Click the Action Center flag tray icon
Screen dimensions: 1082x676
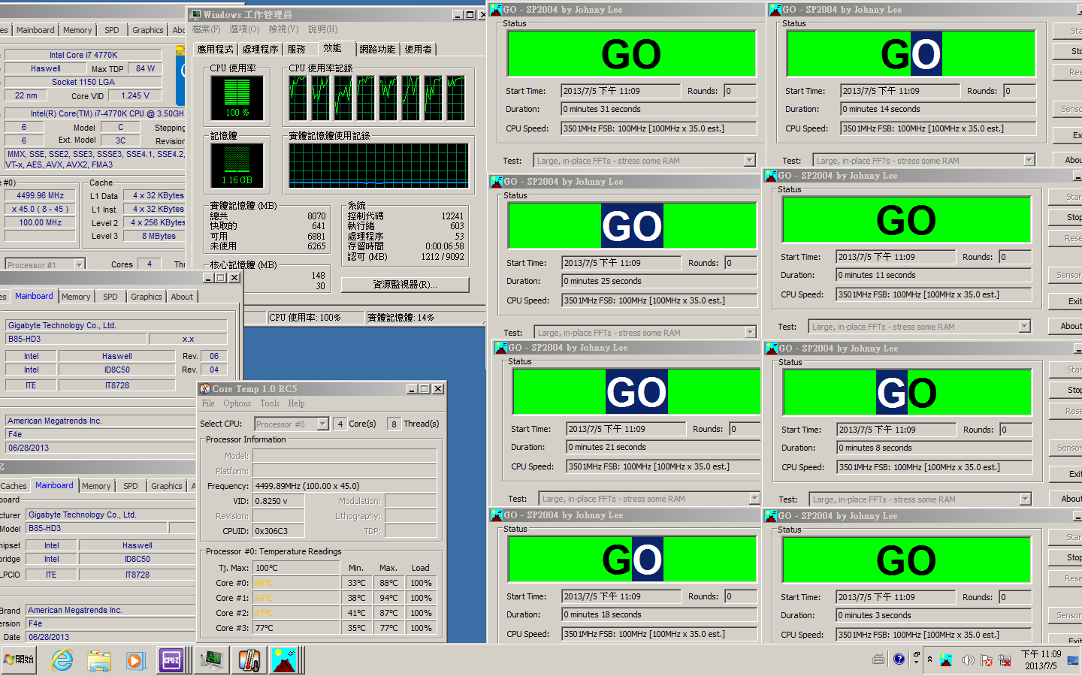click(x=986, y=660)
